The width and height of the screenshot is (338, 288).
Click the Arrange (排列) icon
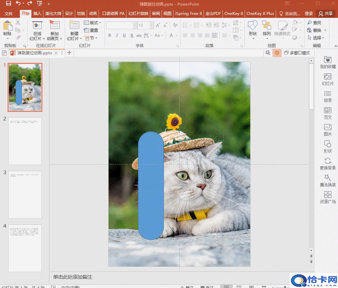point(266,25)
